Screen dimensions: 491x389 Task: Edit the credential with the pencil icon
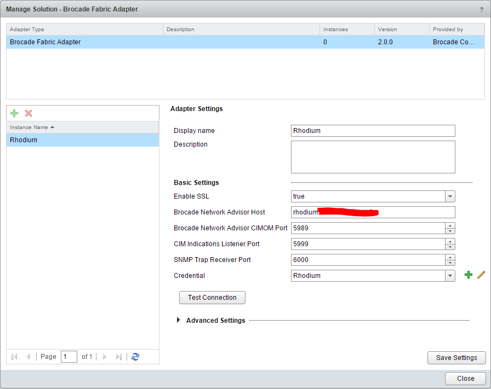pos(481,275)
